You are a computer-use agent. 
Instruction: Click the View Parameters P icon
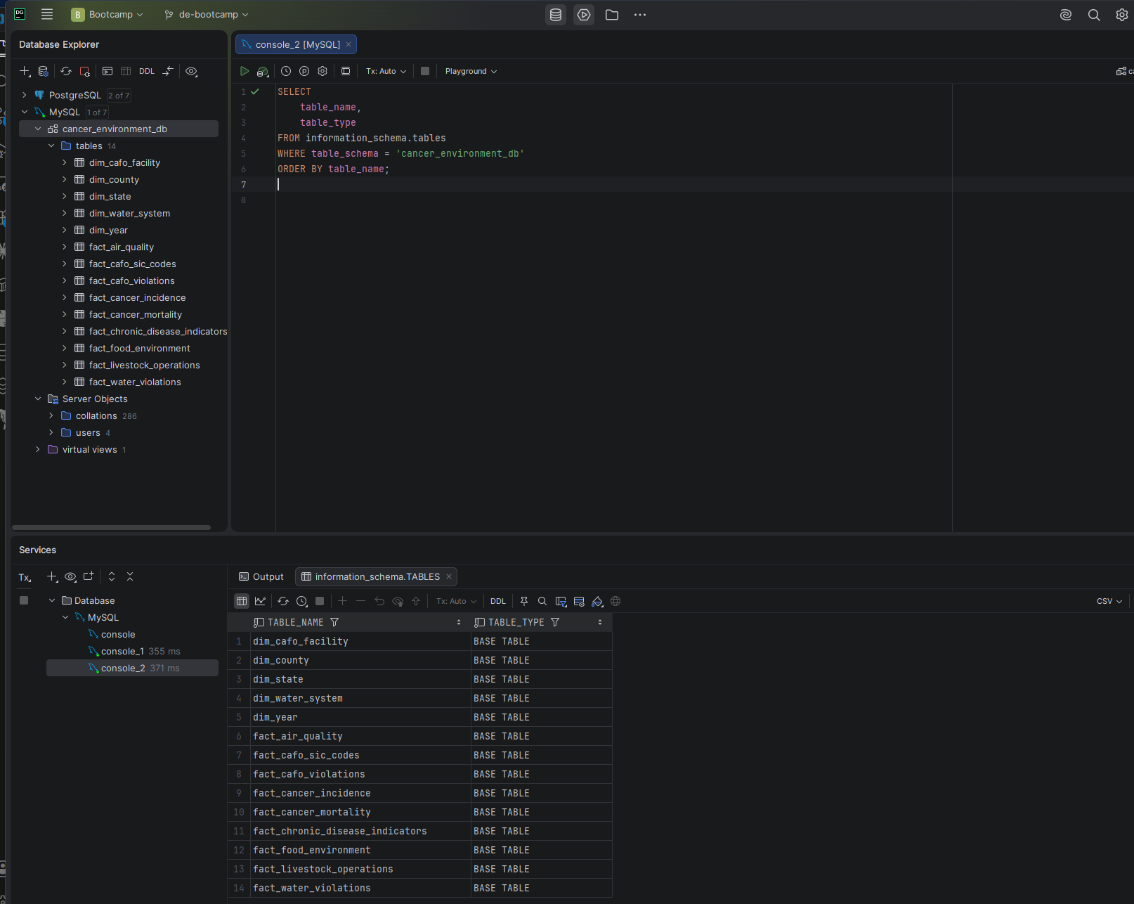pos(304,71)
